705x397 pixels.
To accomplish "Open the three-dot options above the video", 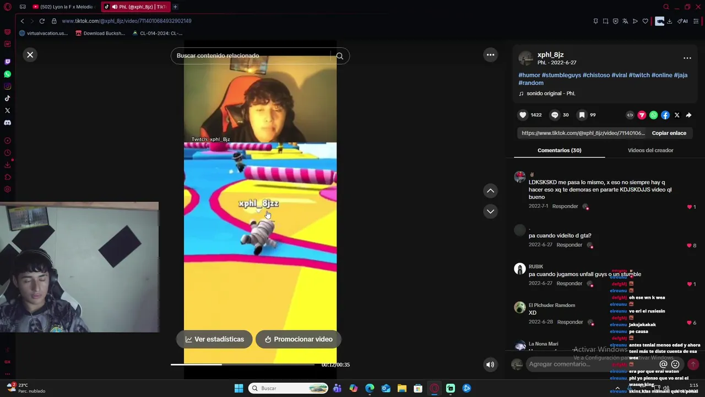I will pos(490,55).
